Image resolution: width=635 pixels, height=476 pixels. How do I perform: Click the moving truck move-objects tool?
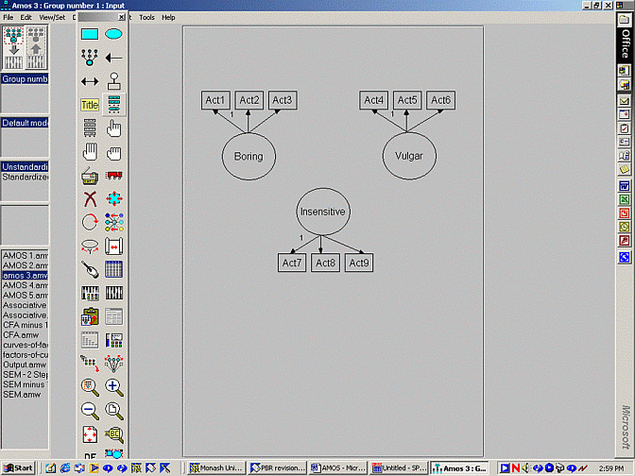pos(113,175)
